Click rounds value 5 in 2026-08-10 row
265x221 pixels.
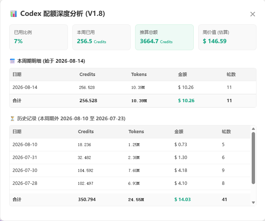223,145
